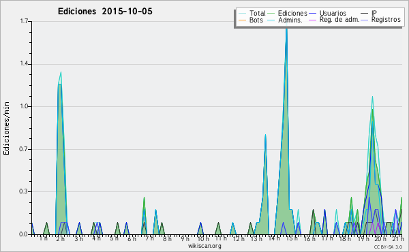Click the turquoise Total line swatch in legend
Screen dimensions: 409x252
(242, 14)
